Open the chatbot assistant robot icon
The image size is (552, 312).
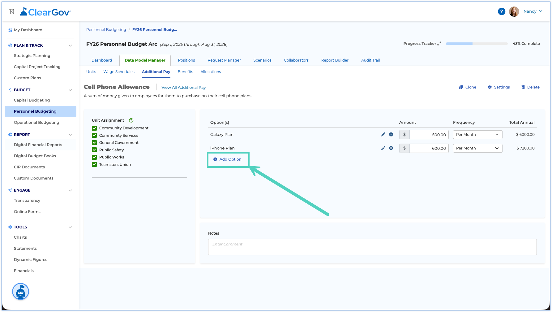20,292
